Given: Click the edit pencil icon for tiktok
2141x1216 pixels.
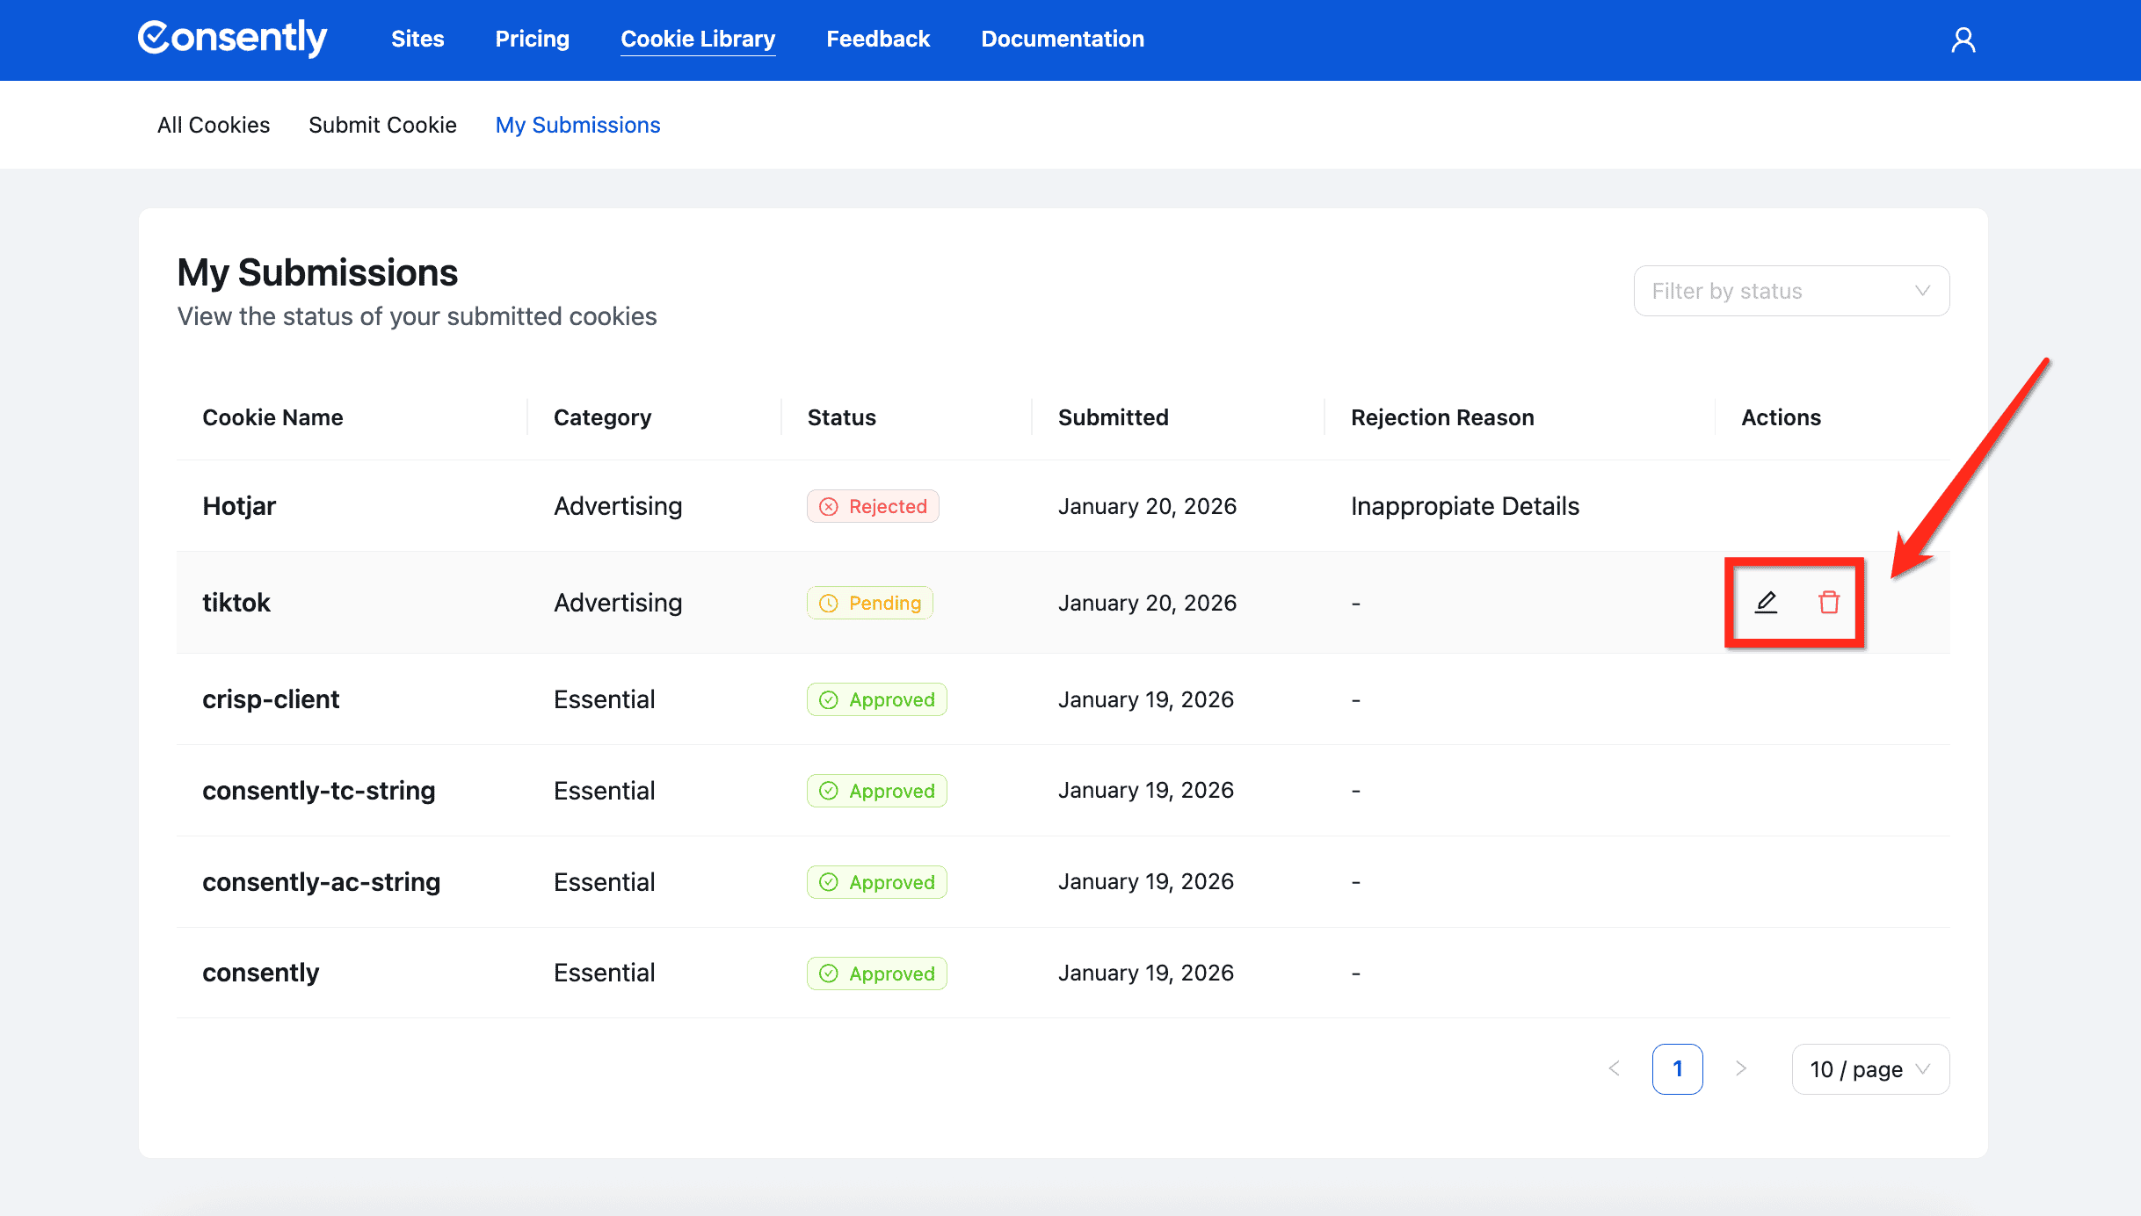Looking at the screenshot, I should (x=1766, y=603).
